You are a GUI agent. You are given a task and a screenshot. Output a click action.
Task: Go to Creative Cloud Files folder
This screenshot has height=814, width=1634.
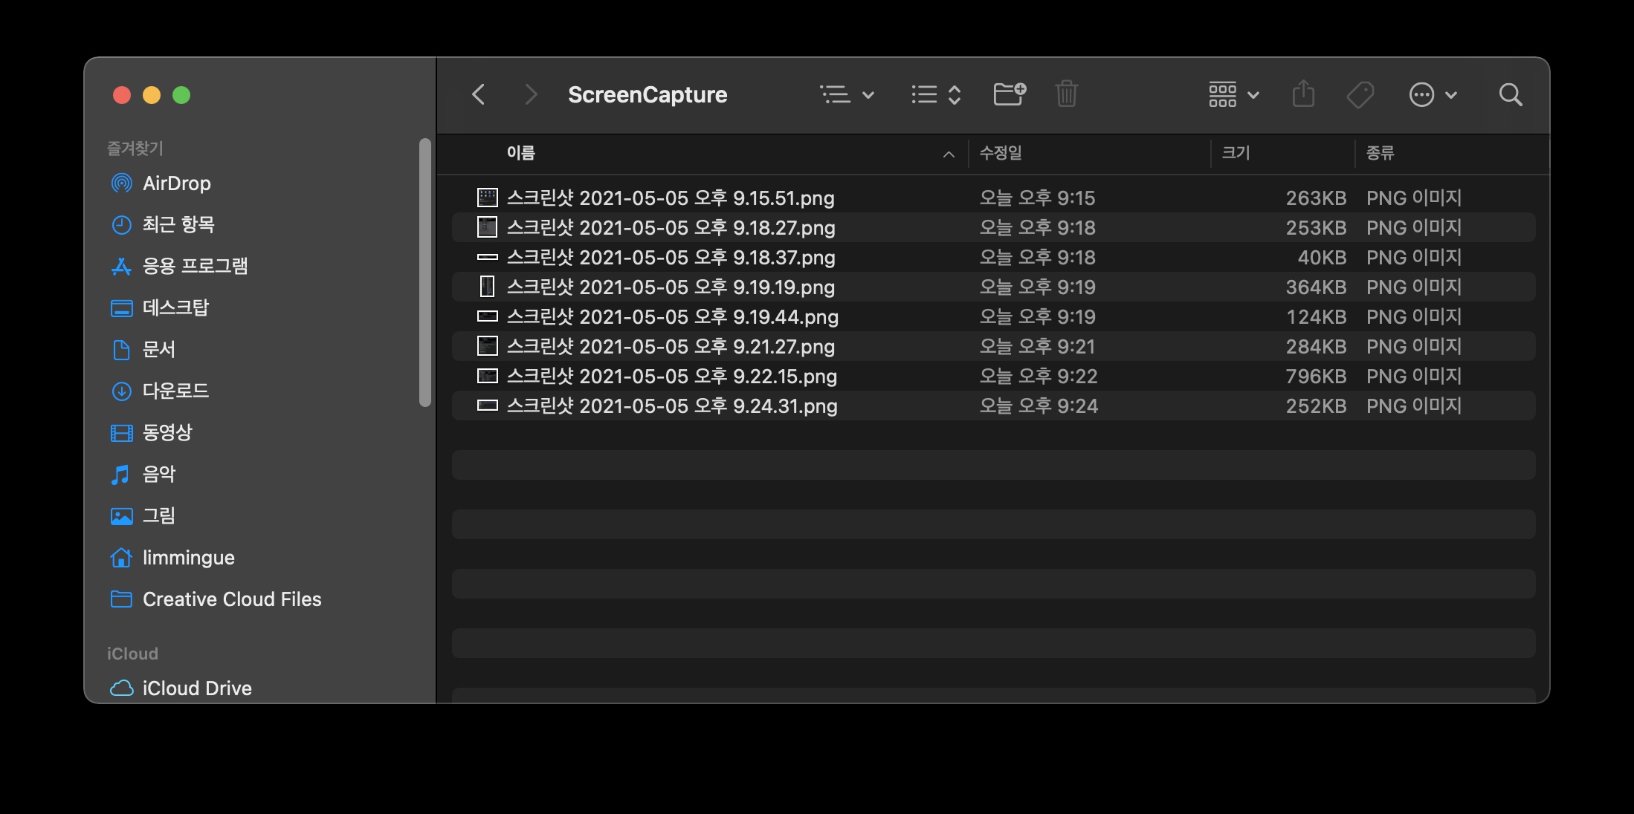[x=231, y=599]
